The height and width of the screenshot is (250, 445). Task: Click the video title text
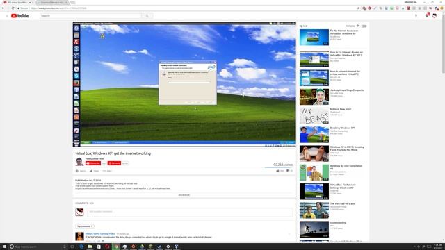pyautogui.click(x=113, y=153)
